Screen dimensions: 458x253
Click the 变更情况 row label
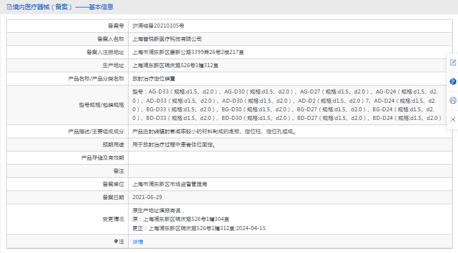coord(113,219)
